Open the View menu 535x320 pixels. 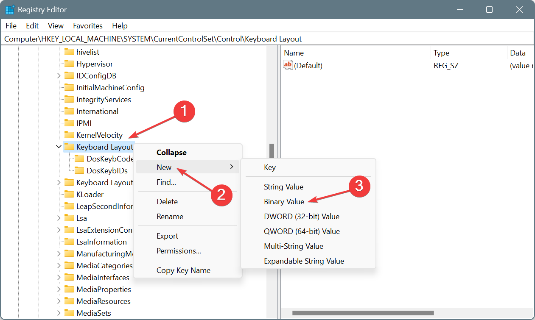[56, 26]
